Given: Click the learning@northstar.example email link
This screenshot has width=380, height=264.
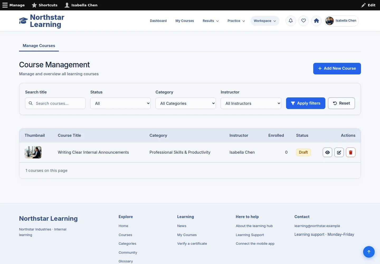Looking at the screenshot, I should [317, 226].
